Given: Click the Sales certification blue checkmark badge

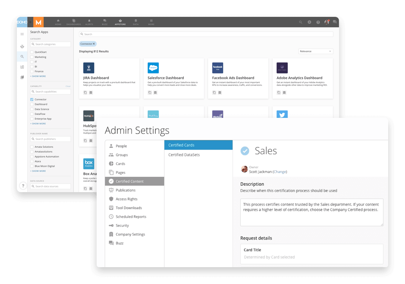Looking at the screenshot, I should point(245,151).
